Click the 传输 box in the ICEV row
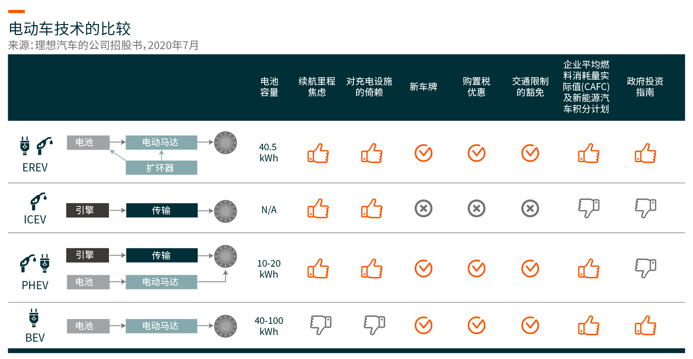Image resolution: width=693 pixels, height=359 pixels. (x=162, y=210)
